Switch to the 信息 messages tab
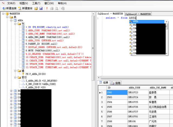 (x=116, y=83)
